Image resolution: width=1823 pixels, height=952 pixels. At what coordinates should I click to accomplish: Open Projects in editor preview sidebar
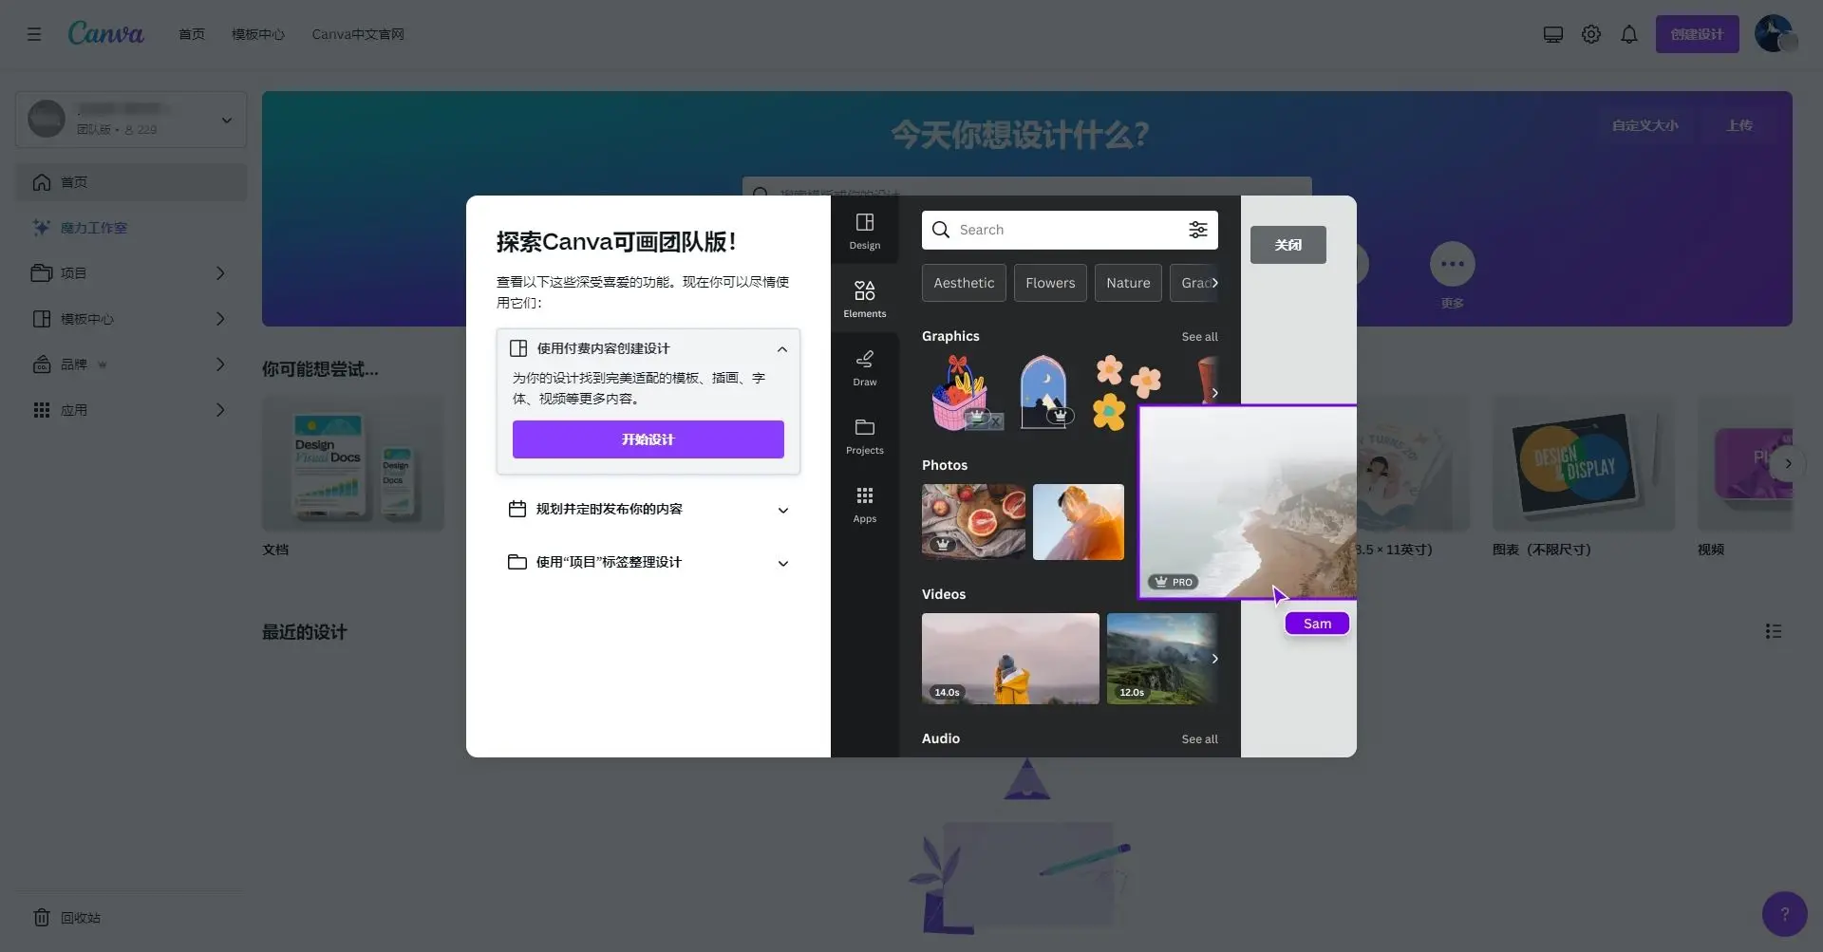coord(865,436)
